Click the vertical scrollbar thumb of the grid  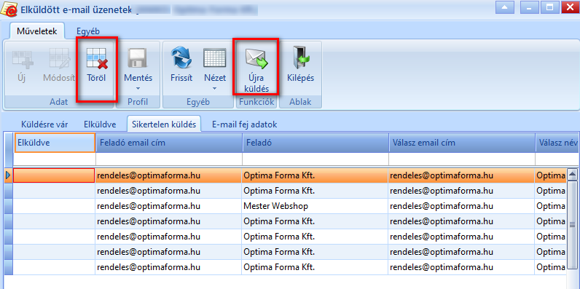[x=572, y=224]
